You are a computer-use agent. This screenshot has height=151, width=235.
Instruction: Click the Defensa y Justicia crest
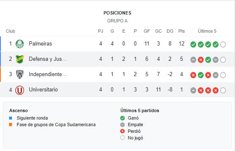tap(20, 59)
